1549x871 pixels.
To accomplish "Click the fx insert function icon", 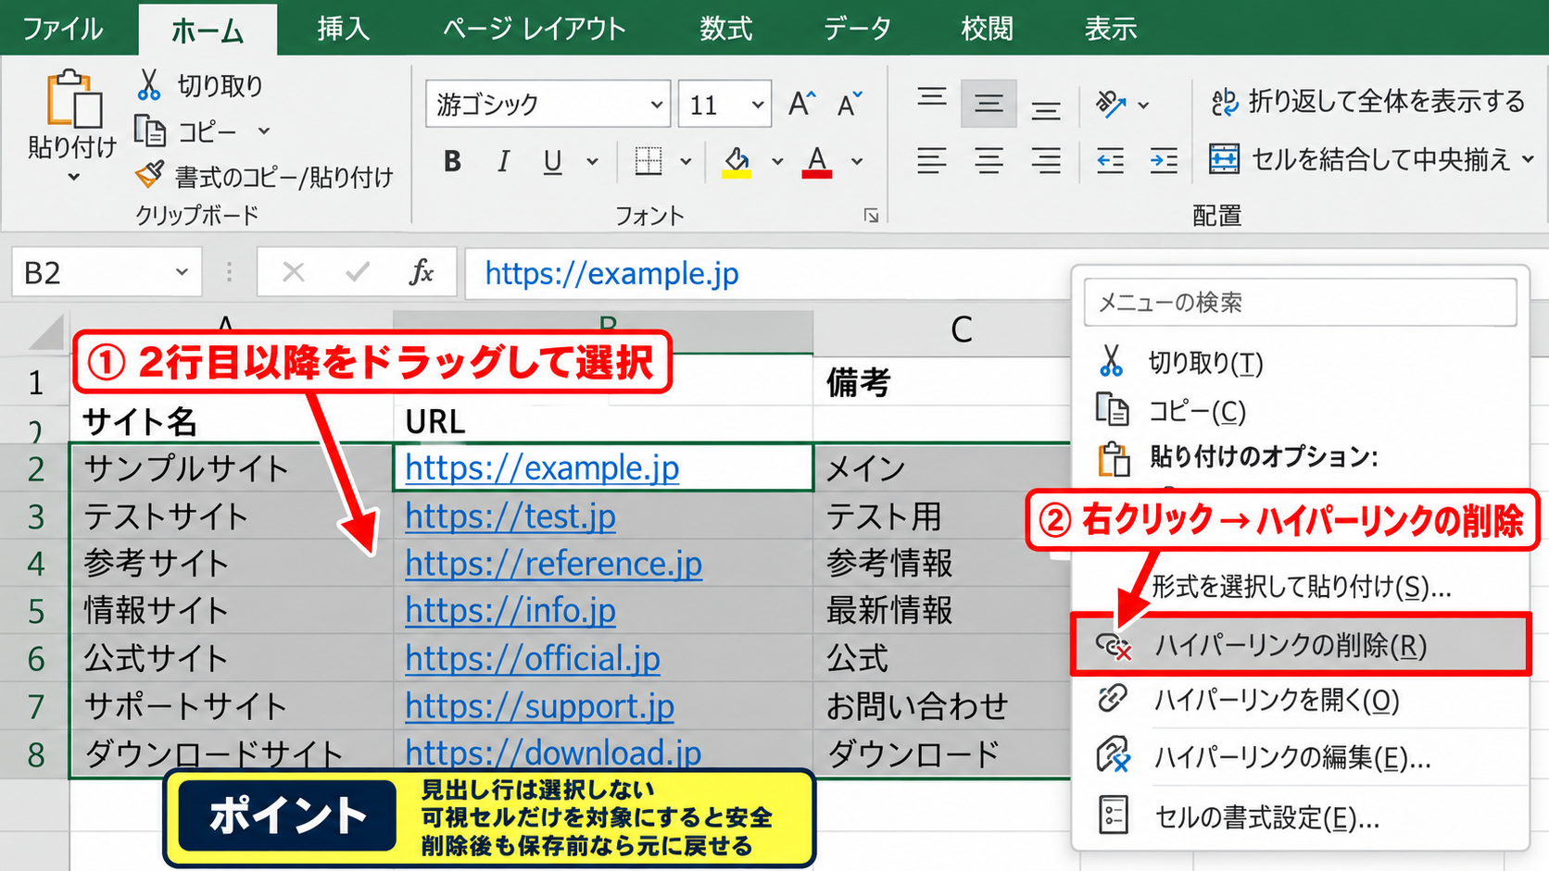I will [x=422, y=272].
